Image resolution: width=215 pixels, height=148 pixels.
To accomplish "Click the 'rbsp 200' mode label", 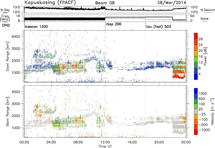I will click(x=114, y=24).
